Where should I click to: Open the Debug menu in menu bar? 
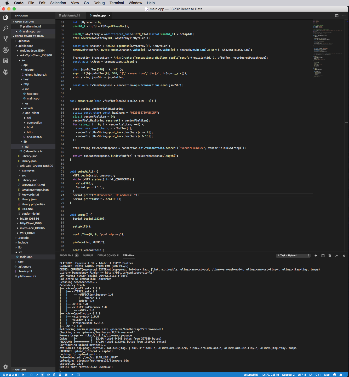coord(99,3)
